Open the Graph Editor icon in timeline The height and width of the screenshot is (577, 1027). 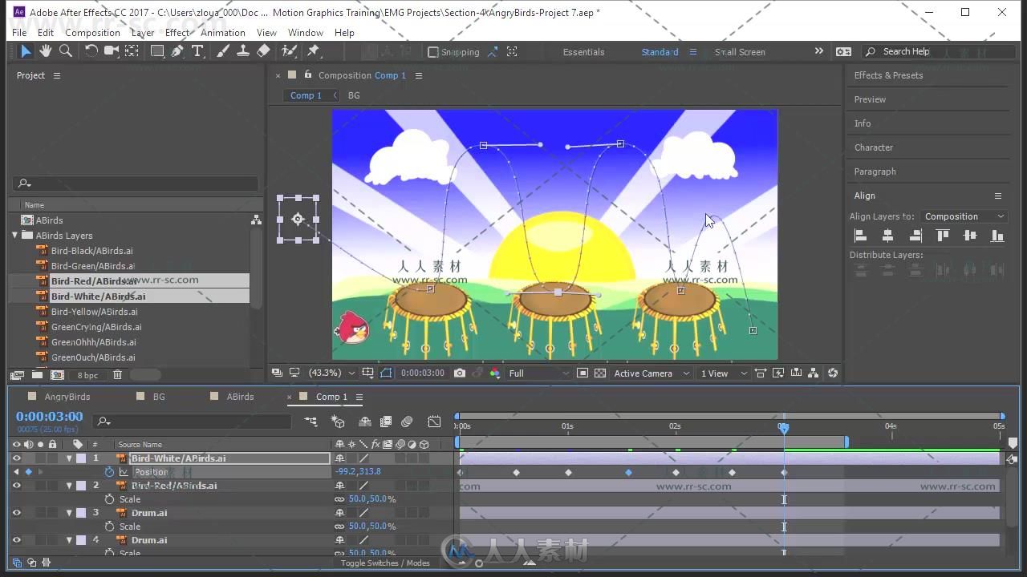click(434, 422)
